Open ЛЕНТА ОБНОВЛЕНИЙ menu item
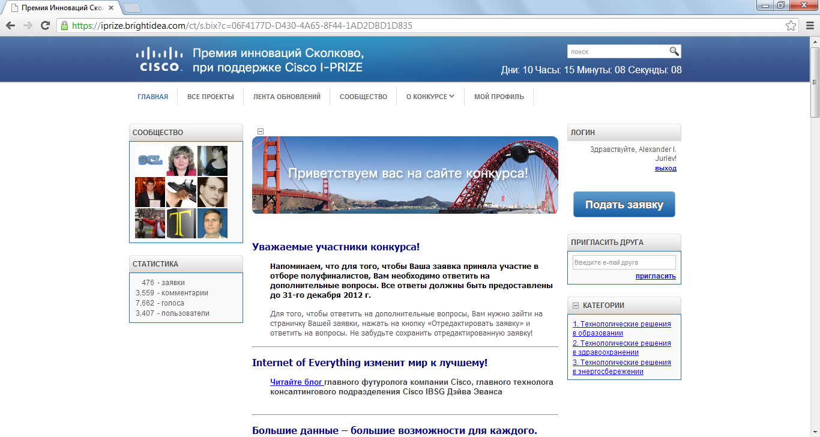 pyautogui.click(x=287, y=96)
